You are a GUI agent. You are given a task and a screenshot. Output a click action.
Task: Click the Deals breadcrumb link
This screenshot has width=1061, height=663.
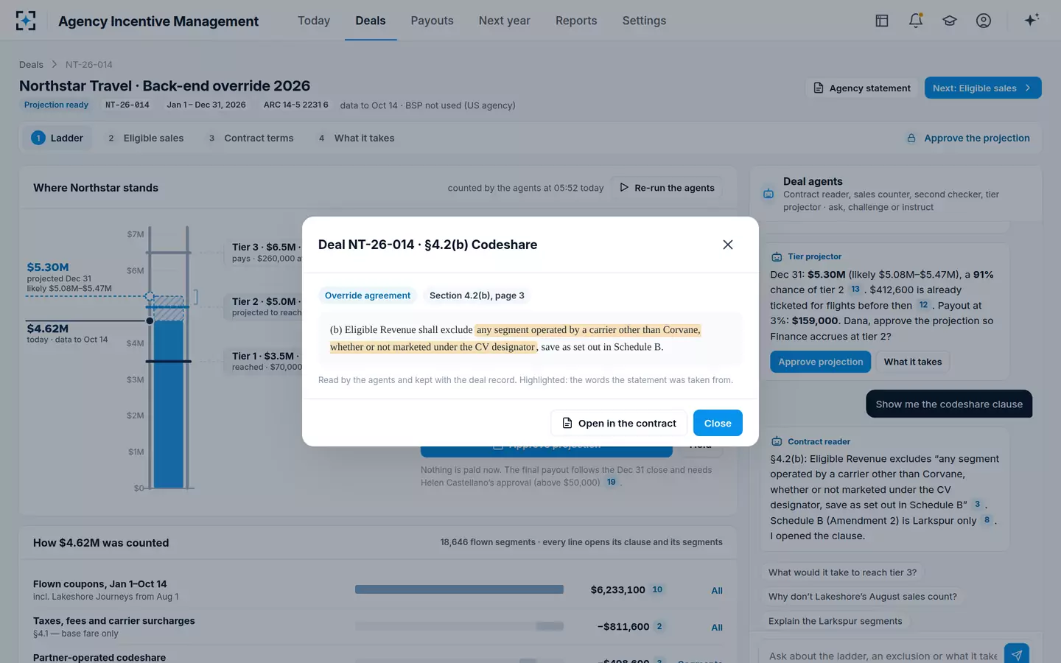pyautogui.click(x=31, y=65)
